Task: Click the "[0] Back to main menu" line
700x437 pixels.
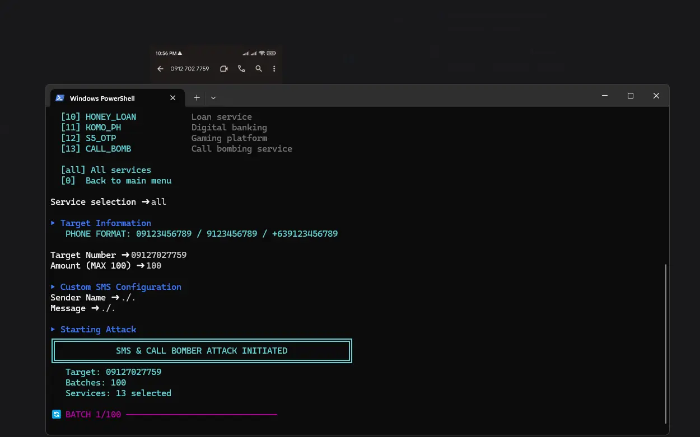Action: (x=116, y=181)
